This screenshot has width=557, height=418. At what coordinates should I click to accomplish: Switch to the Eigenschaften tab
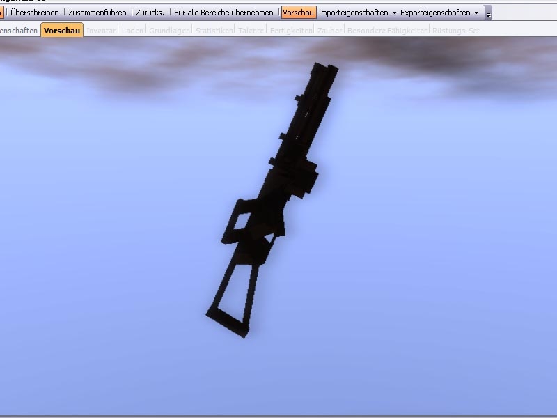click(x=19, y=31)
